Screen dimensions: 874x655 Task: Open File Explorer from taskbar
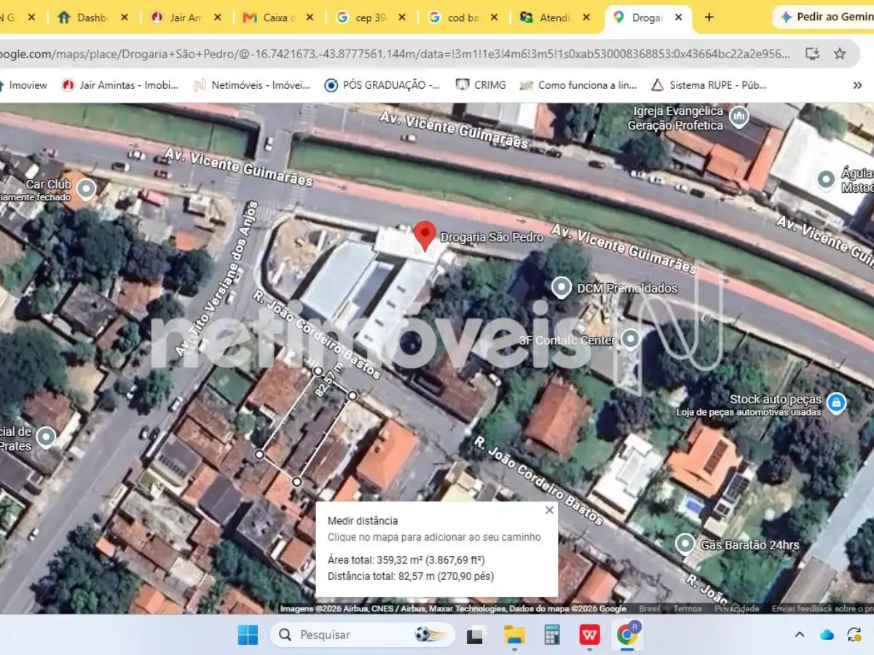click(514, 635)
